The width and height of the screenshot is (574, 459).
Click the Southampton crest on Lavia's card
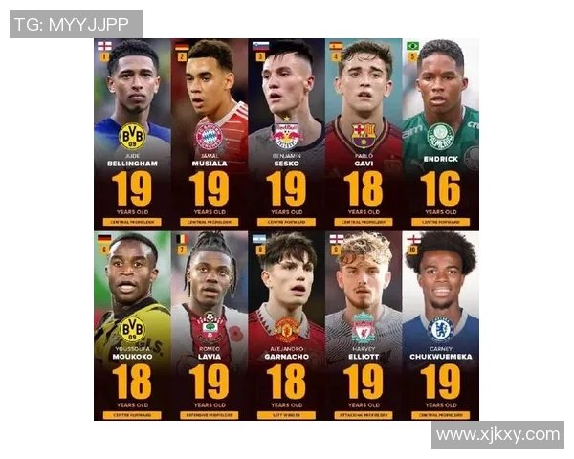coord(210,327)
